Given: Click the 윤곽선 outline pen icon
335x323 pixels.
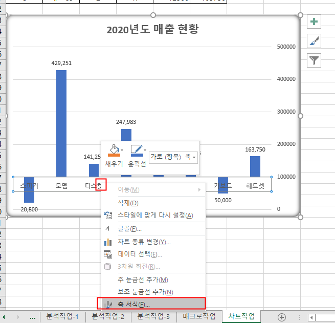Looking at the screenshot, I should pos(137,150).
